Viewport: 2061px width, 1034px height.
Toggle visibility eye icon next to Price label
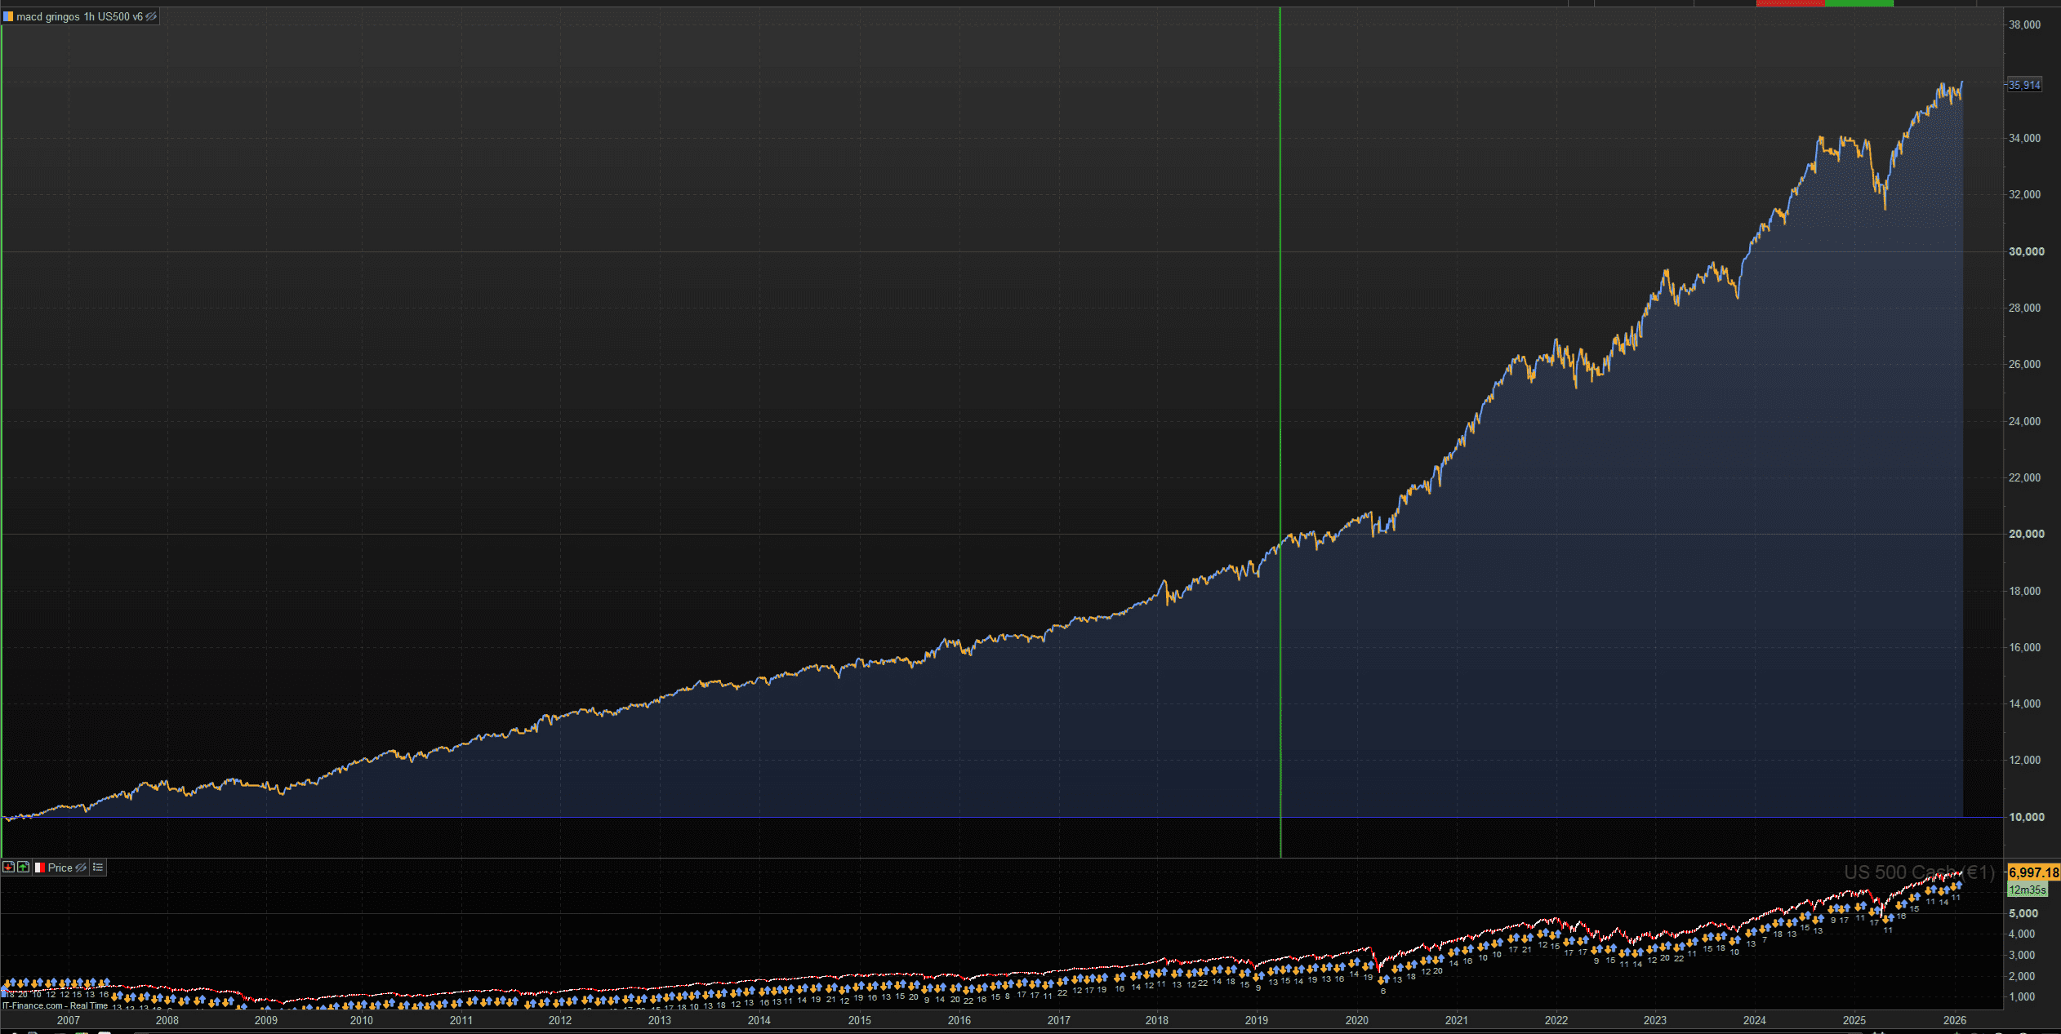coord(81,868)
